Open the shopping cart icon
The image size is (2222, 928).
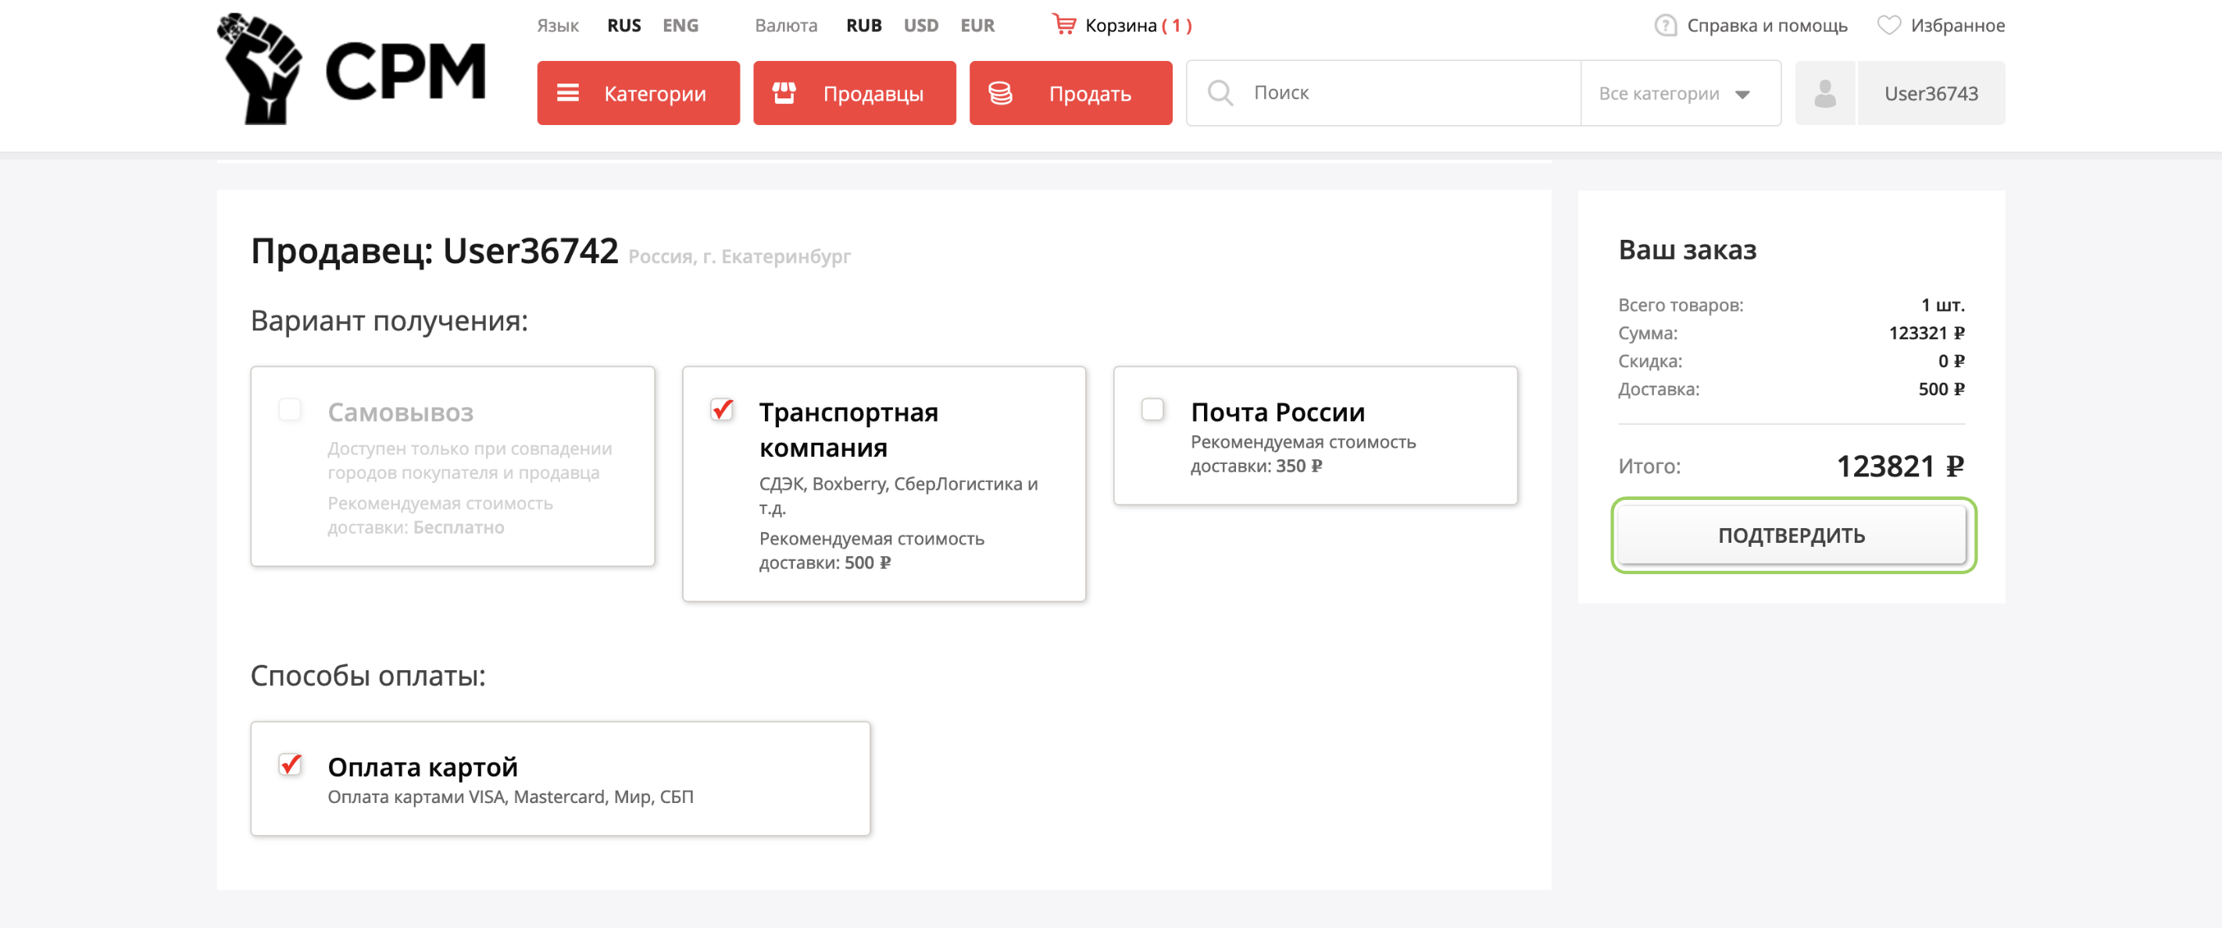click(1064, 24)
